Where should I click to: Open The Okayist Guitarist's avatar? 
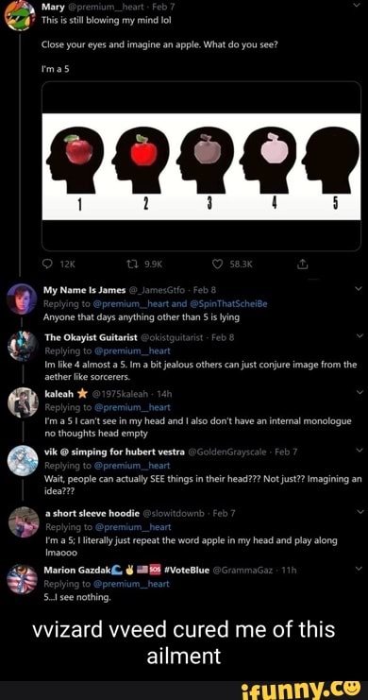point(23,347)
